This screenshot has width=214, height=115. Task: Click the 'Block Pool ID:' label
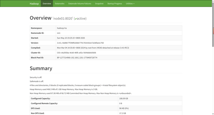[x=37, y=57]
